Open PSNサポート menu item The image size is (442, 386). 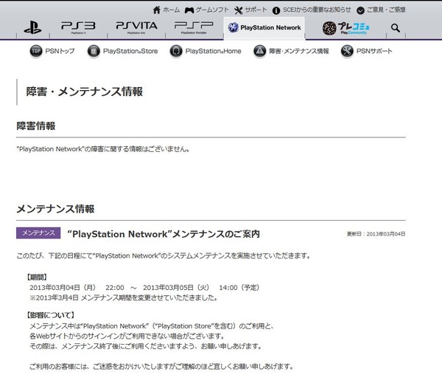(x=374, y=51)
